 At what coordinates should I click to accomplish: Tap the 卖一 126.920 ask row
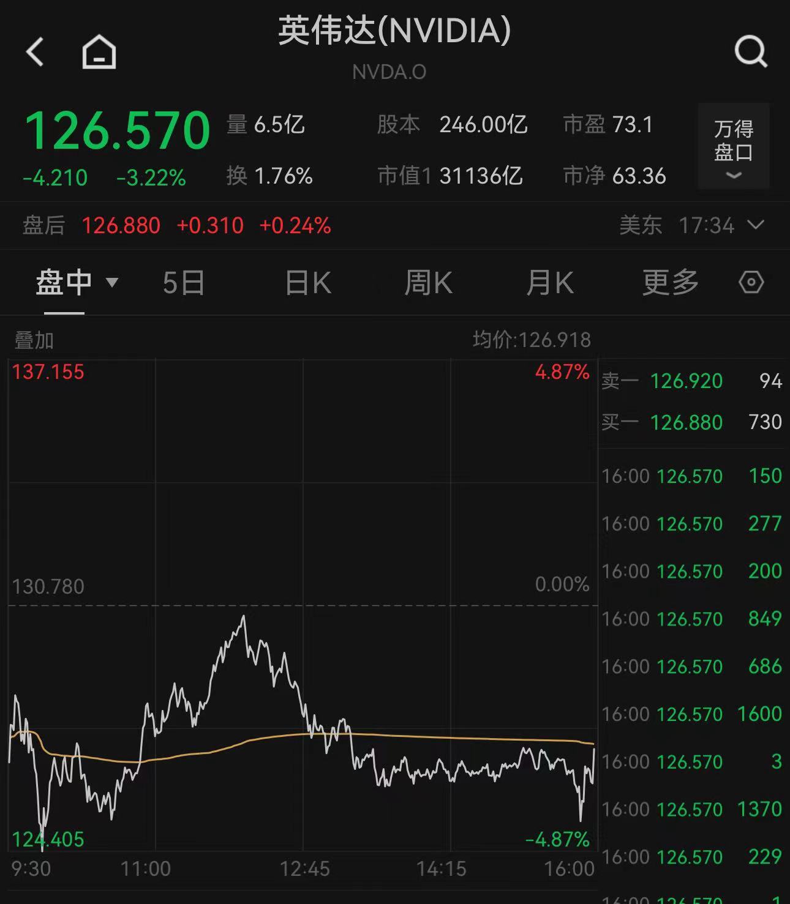coord(691,381)
